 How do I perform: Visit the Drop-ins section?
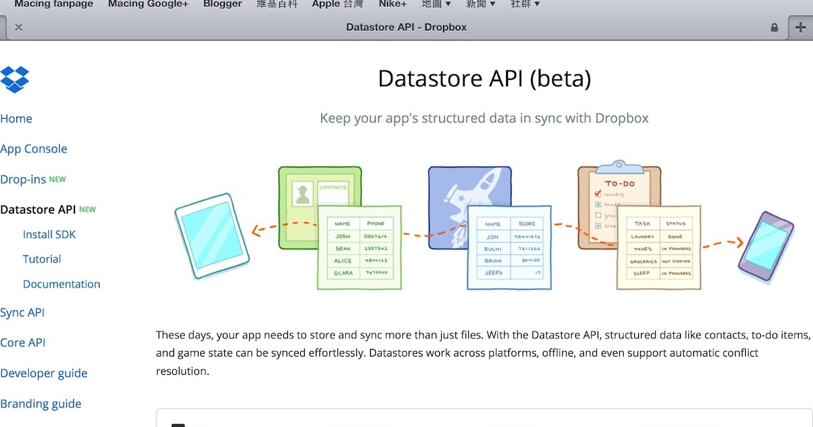(x=24, y=179)
